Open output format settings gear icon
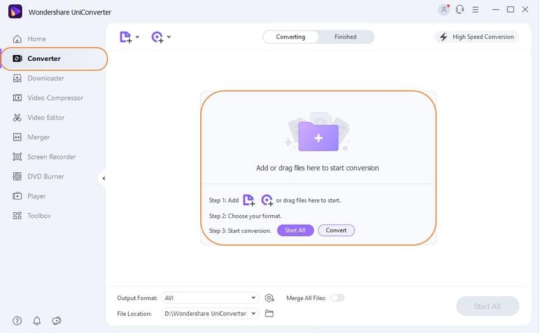The width and height of the screenshot is (539, 333). 269,298
